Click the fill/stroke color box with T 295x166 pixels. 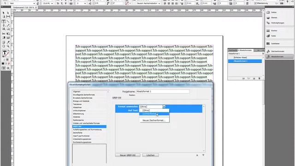[5, 53]
